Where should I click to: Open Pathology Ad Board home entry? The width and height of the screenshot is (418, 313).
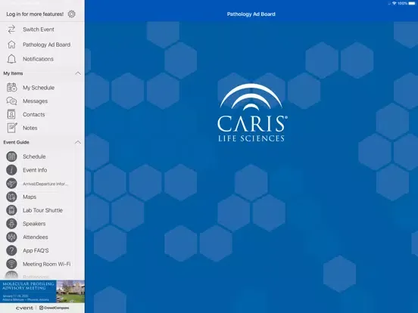click(47, 45)
